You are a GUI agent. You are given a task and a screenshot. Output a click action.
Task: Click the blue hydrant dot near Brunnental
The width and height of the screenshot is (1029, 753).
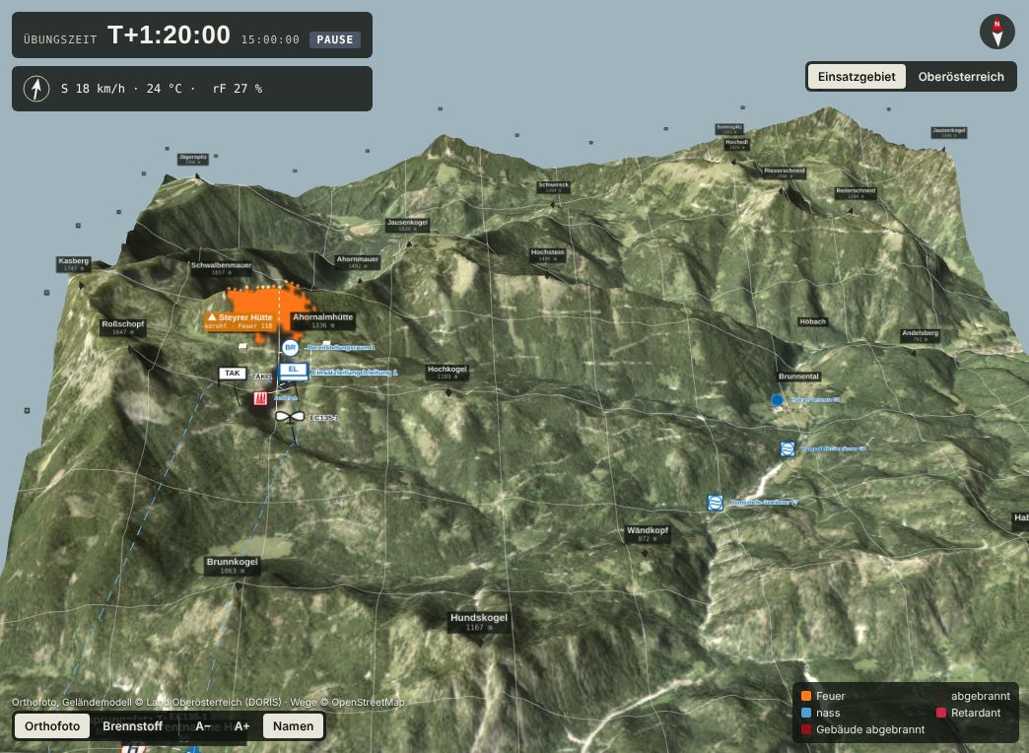pos(777,400)
